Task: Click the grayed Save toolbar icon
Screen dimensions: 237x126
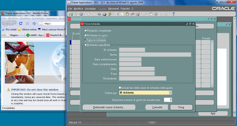Action: coord(89,14)
